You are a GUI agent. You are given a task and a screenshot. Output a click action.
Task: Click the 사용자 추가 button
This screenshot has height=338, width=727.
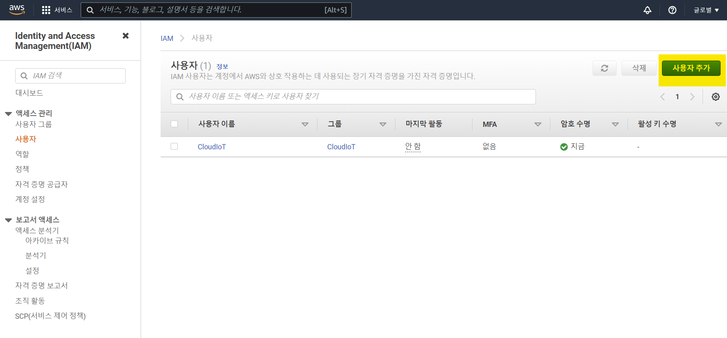point(691,68)
